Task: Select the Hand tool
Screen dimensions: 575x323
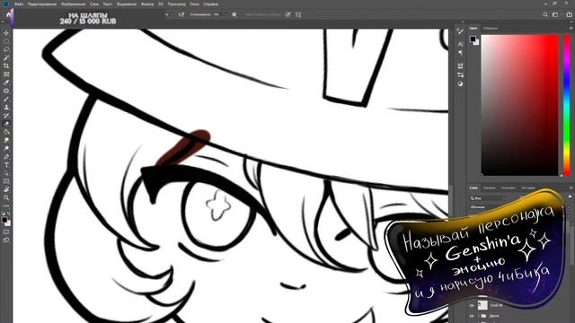Action: [6, 189]
